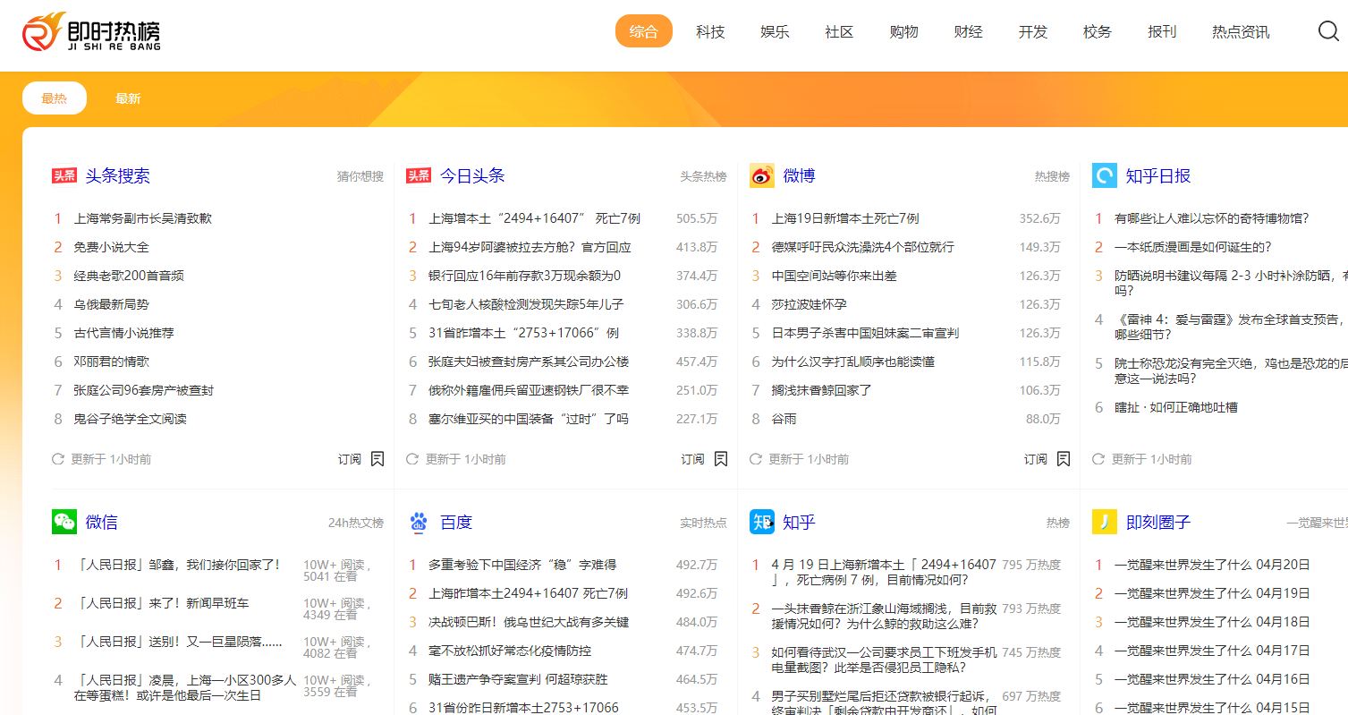Open 即刻 item 一觉醒来世界发生了什么 04月18日
The image size is (1348, 715).
[x=1212, y=622]
